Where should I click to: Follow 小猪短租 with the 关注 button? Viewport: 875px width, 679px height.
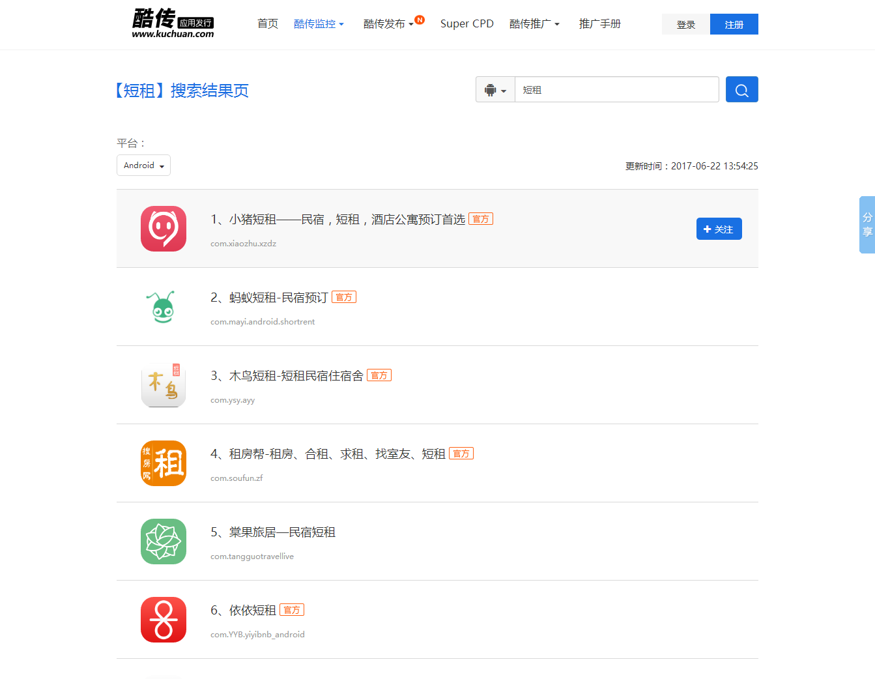(719, 229)
